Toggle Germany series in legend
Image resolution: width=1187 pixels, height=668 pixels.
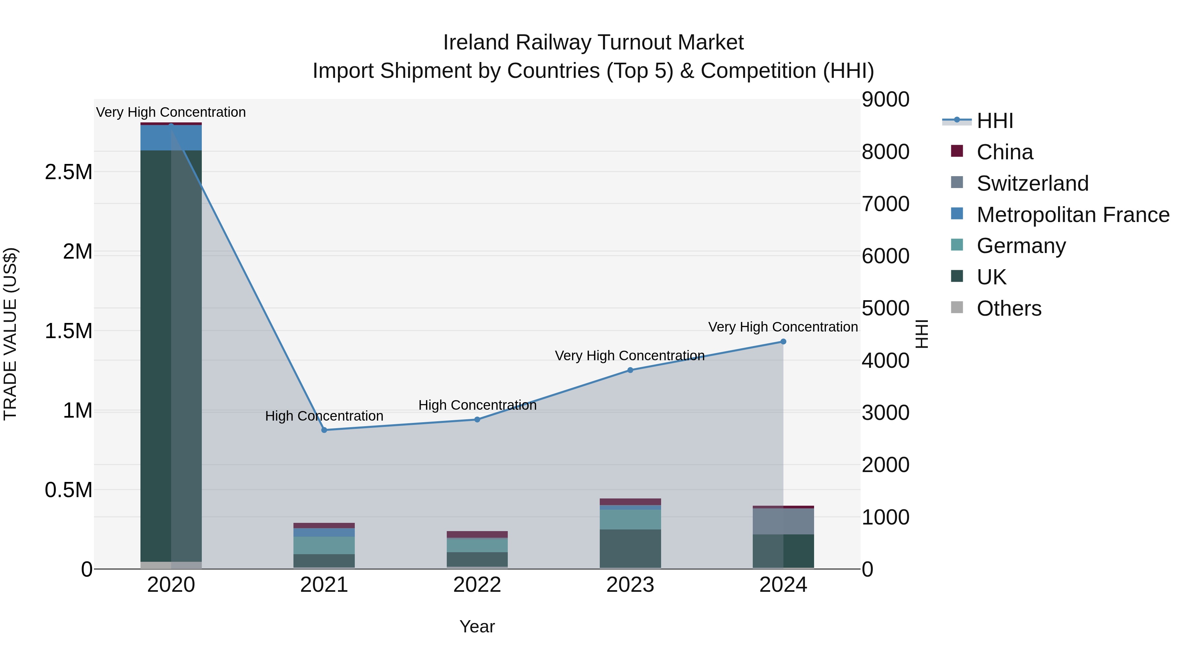coord(1008,246)
